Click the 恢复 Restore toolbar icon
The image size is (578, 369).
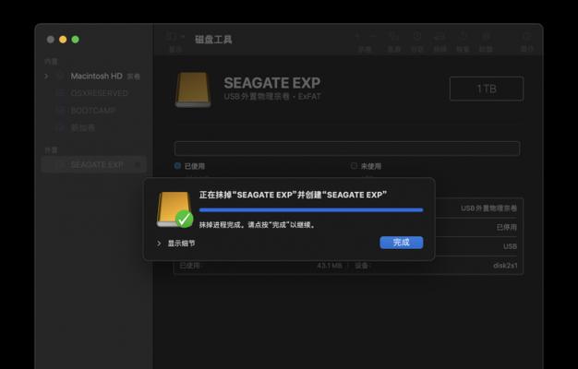point(463,37)
